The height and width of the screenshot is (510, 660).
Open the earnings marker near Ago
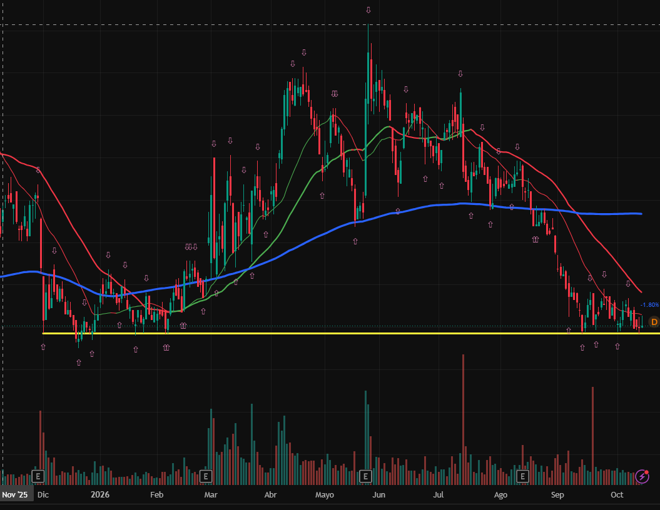[x=523, y=476]
